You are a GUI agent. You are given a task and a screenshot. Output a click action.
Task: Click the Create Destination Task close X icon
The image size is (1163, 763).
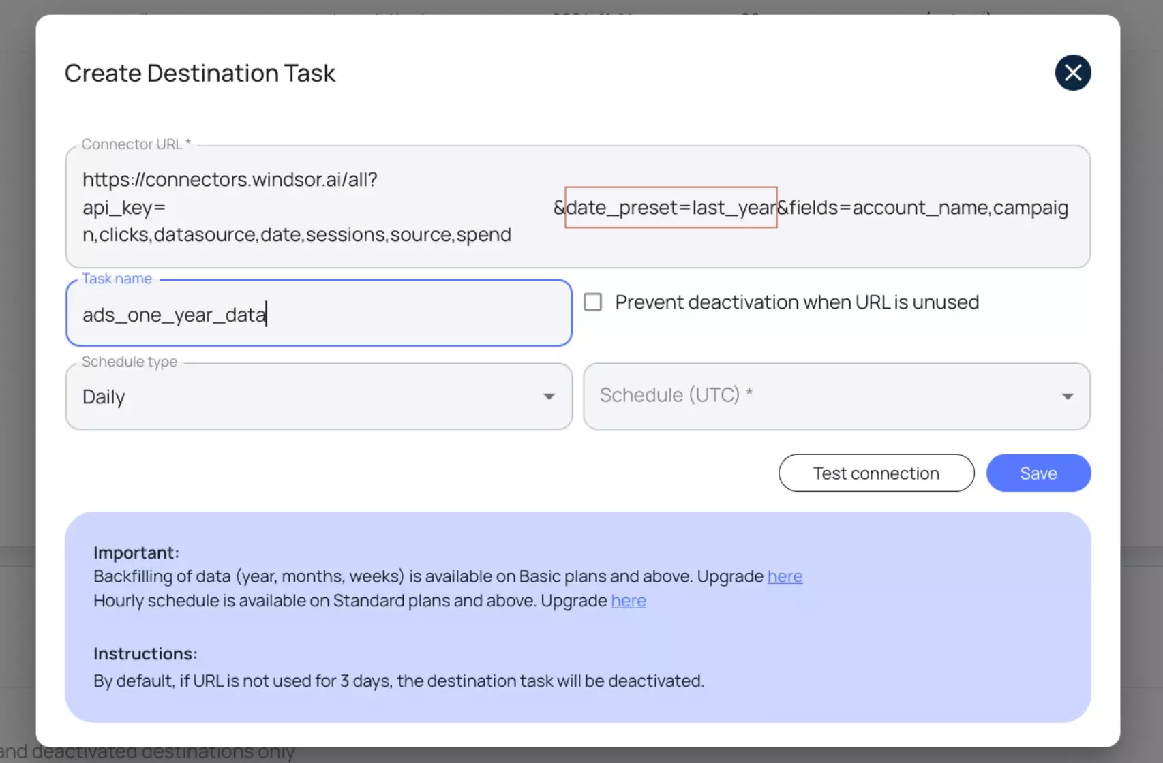(x=1073, y=72)
